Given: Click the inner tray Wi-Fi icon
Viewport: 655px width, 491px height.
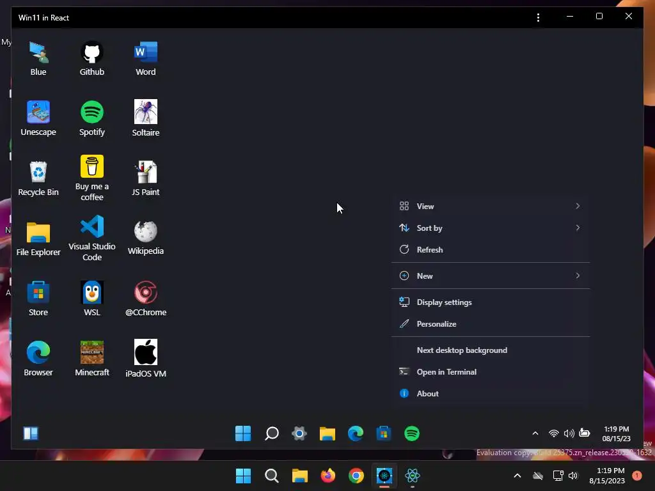Looking at the screenshot, I should pos(553,433).
